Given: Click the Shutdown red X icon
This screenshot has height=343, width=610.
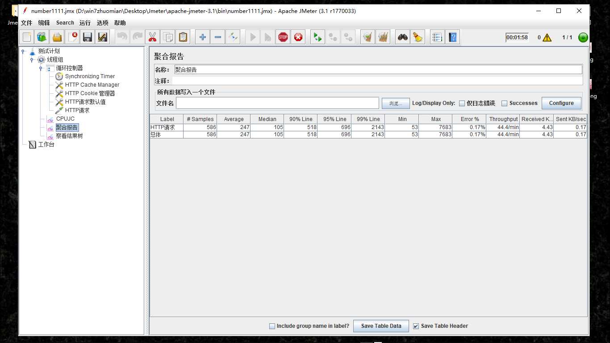Looking at the screenshot, I should click(x=298, y=37).
